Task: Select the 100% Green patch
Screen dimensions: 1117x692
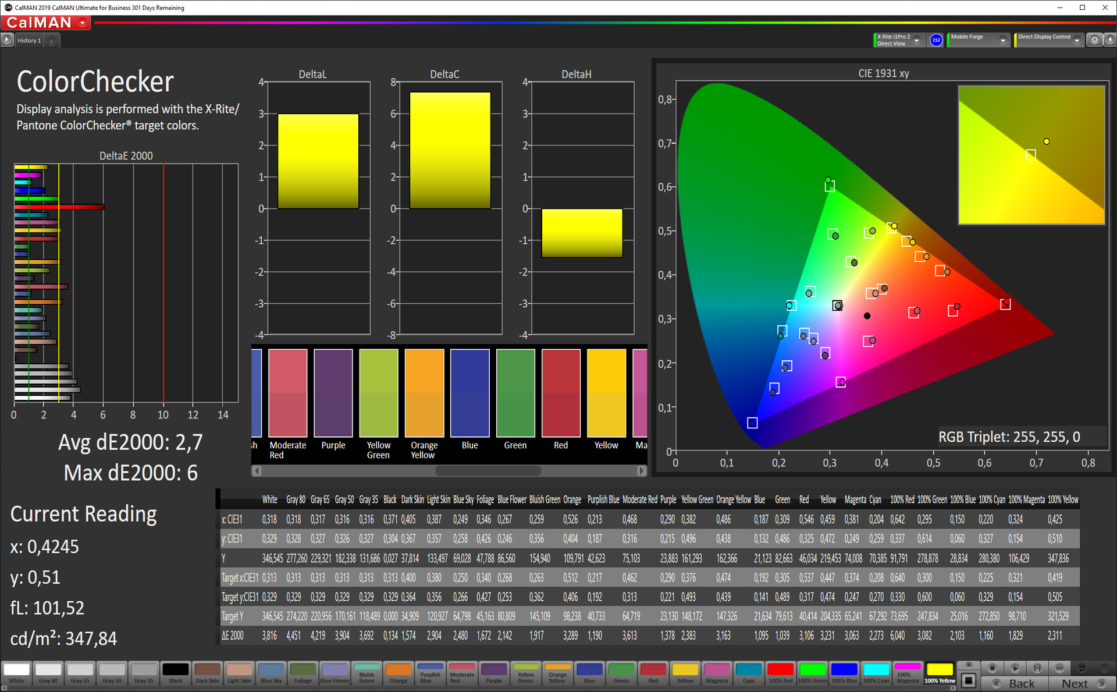Action: coord(812,673)
